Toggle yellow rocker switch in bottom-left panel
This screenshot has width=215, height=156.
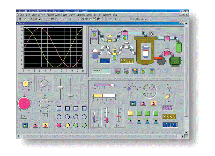pos(45,125)
